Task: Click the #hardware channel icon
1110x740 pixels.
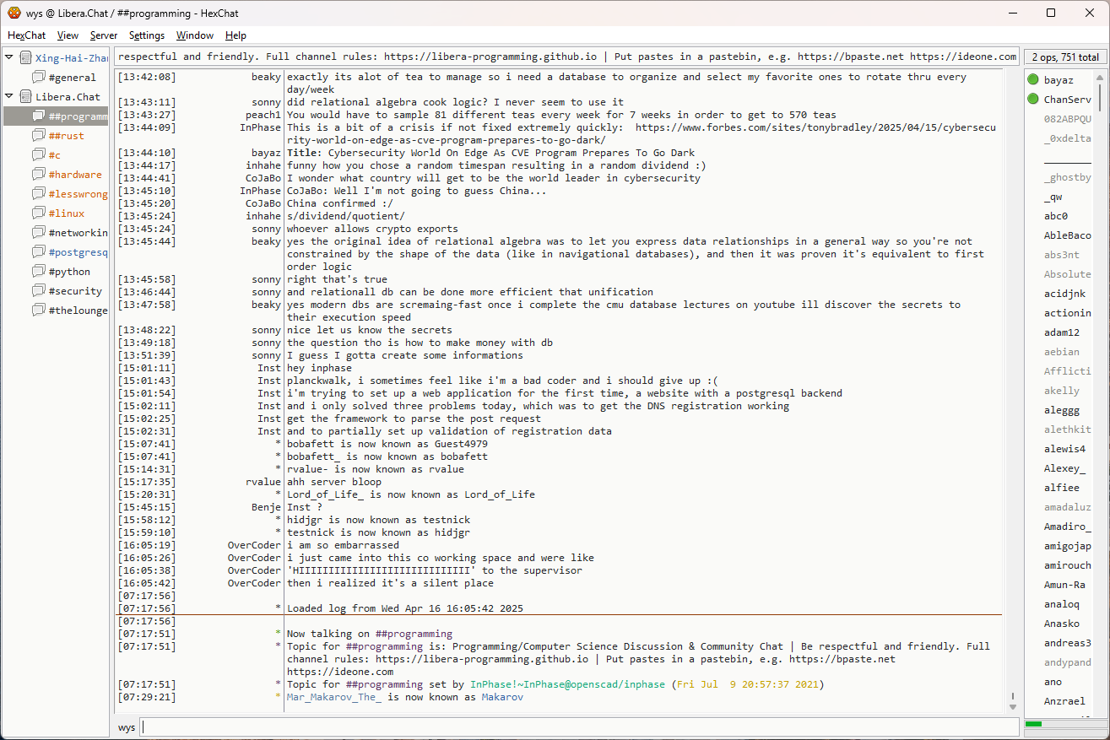Action: tap(39, 175)
